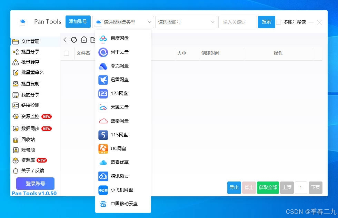Choose UC网盘 from the list
Image resolution: width=338 pixels, height=218 pixels.
tap(123, 149)
